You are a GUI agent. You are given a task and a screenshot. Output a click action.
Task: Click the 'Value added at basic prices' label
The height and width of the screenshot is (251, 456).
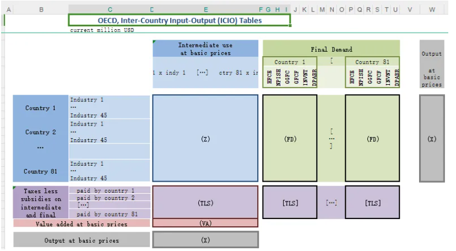pos(82,223)
